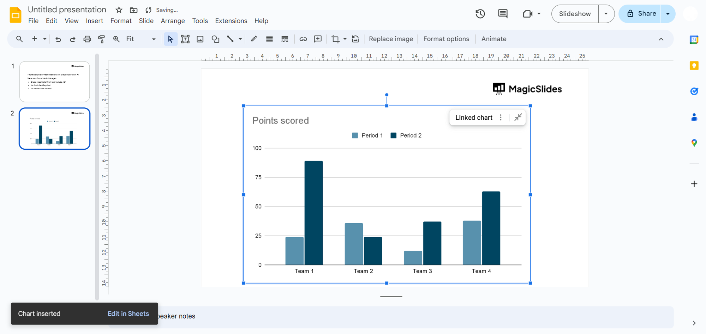Open the View menu
Screen dimensions: 706x334
pos(71,21)
